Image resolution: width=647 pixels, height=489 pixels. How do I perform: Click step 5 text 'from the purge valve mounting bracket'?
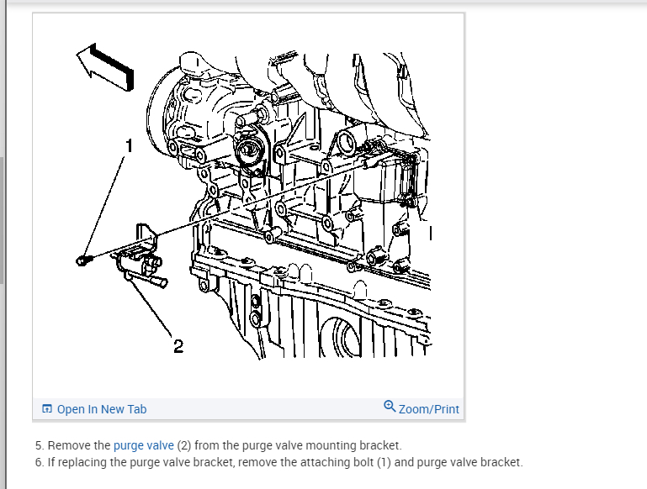click(x=297, y=445)
